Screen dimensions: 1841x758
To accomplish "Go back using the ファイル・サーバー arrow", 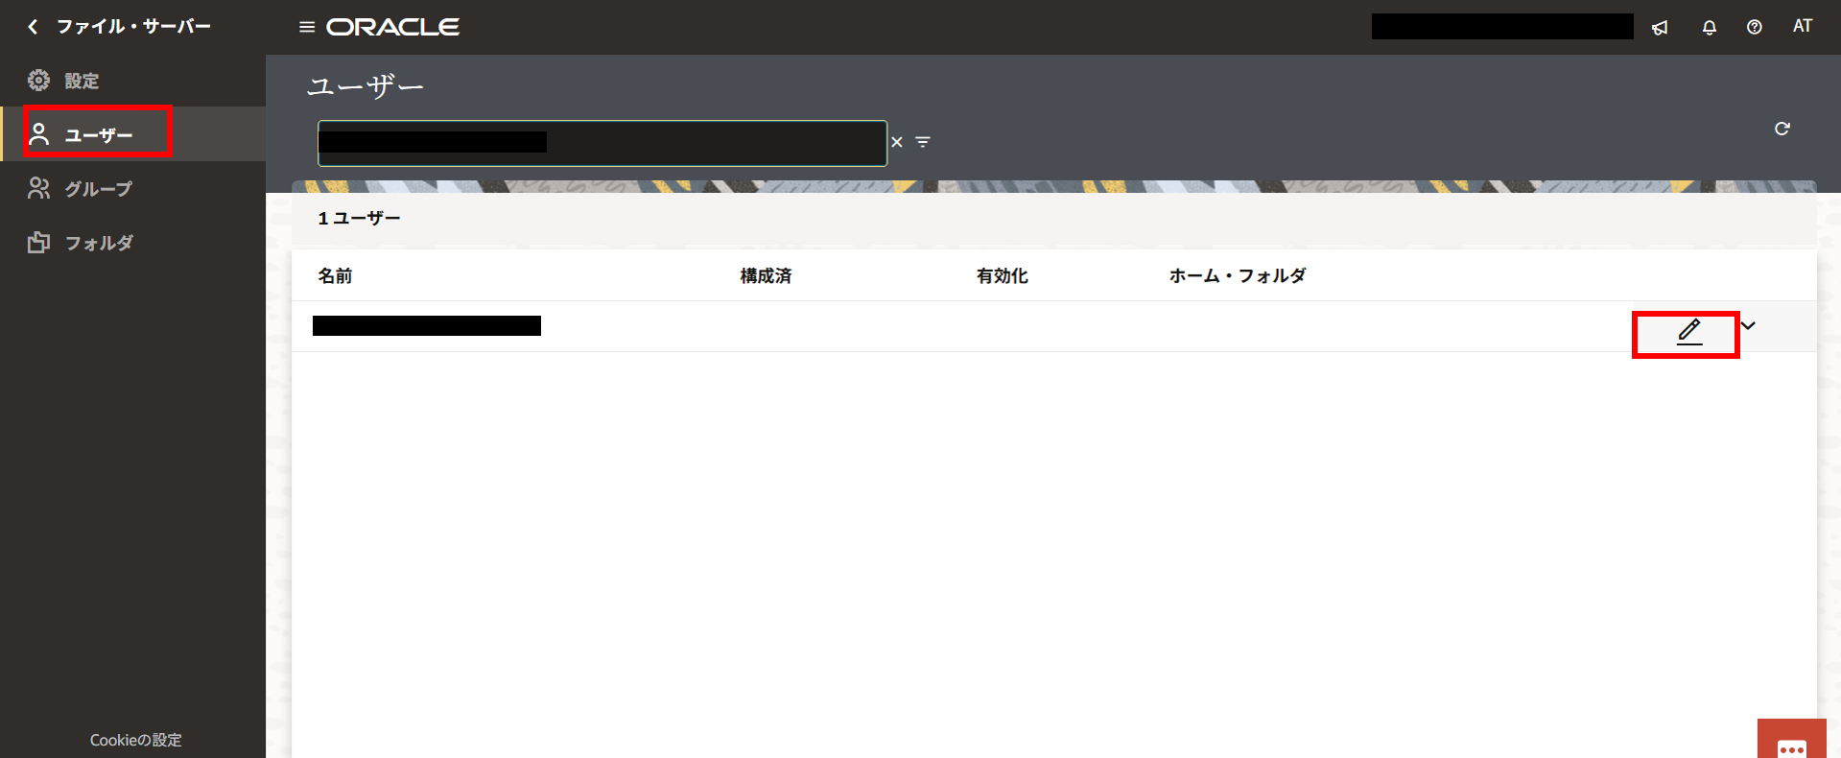I will pyautogui.click(x=34, y=27).
